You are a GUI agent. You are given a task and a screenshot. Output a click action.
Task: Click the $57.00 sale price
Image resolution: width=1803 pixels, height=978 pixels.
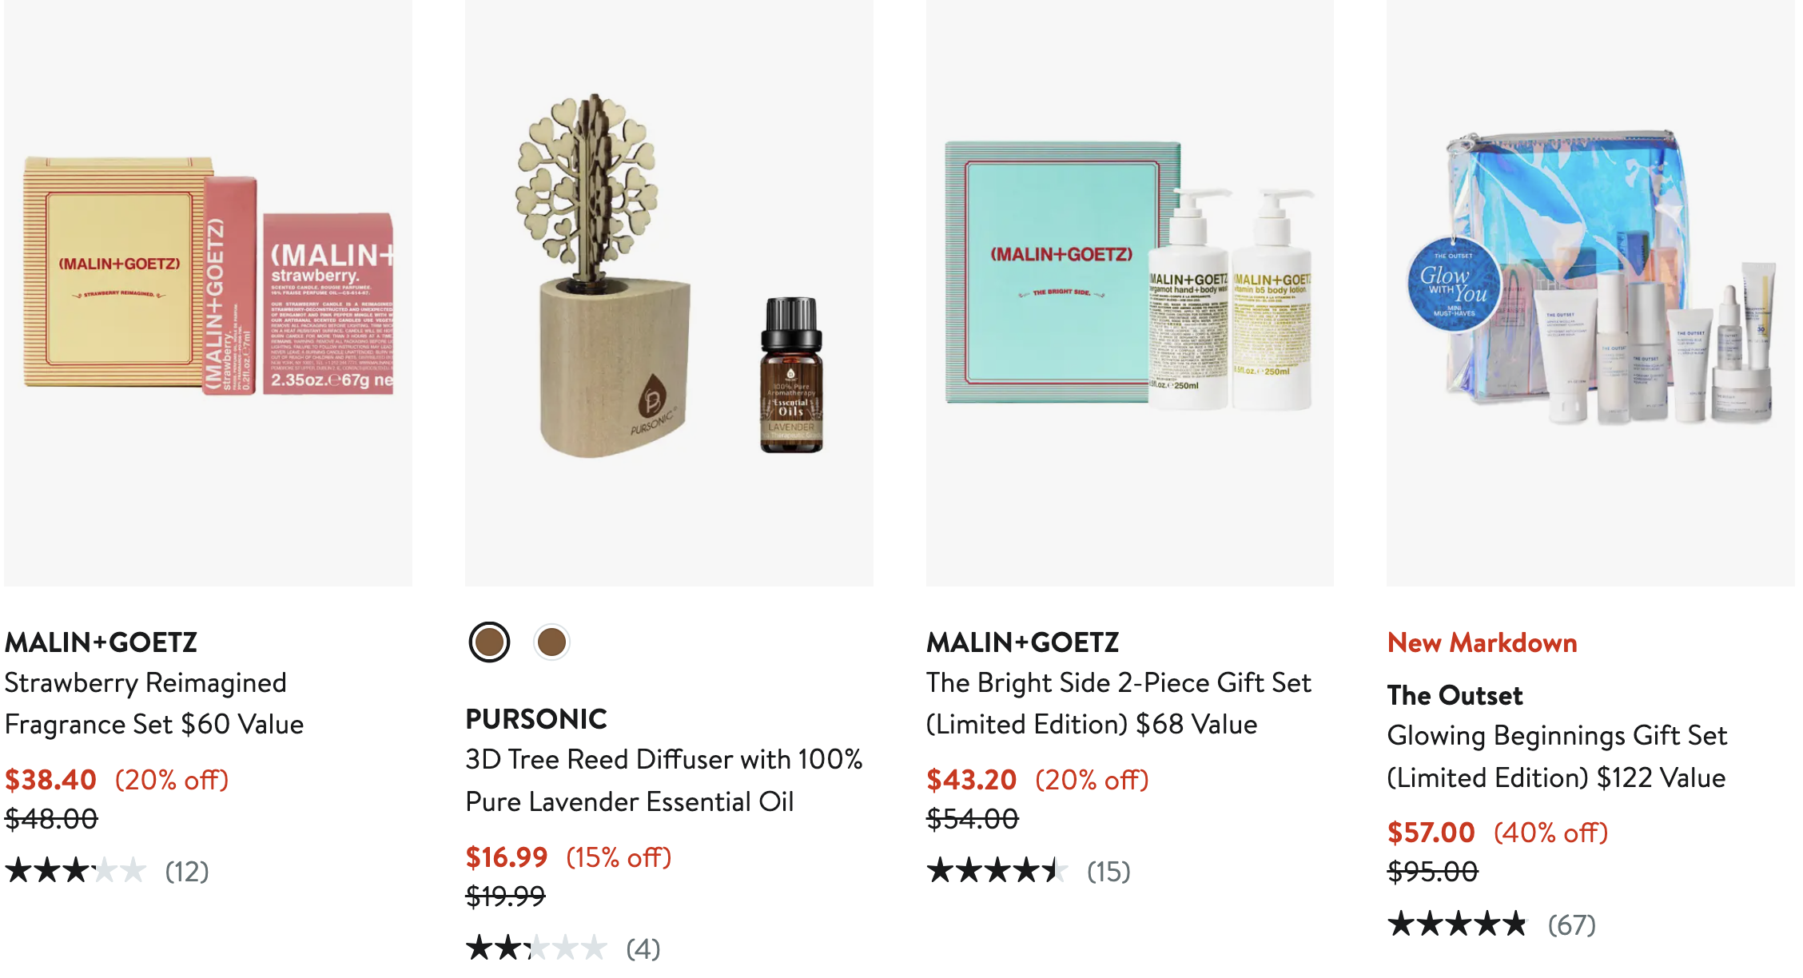click(x=1431, y=833)
